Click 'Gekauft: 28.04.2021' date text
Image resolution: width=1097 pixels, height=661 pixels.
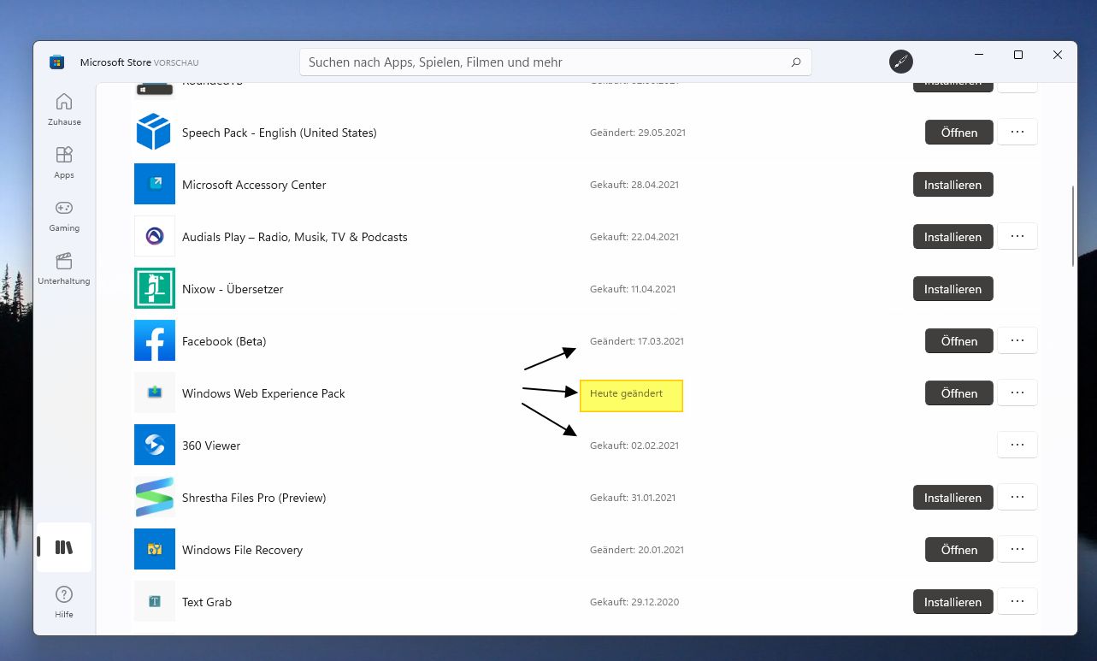coord(634,185)
